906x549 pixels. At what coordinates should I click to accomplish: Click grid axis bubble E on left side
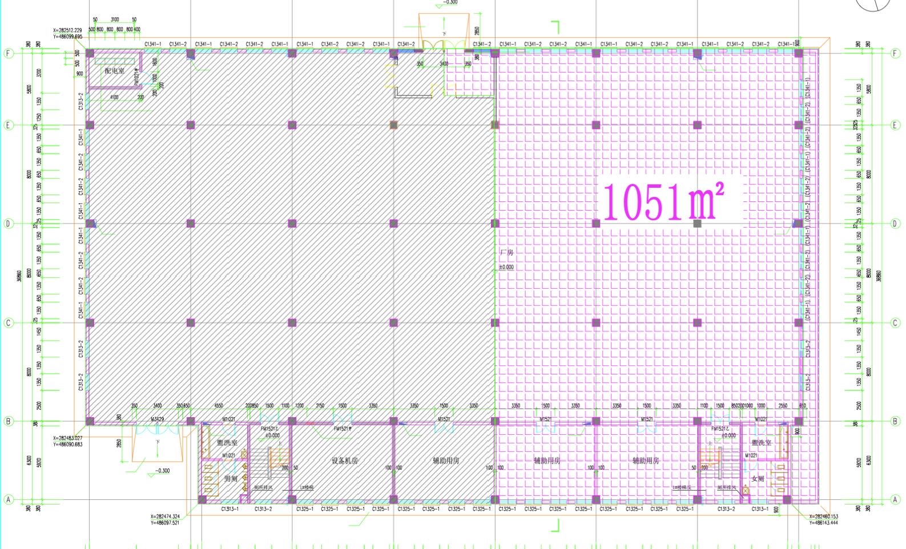click(x=9, y=125)
